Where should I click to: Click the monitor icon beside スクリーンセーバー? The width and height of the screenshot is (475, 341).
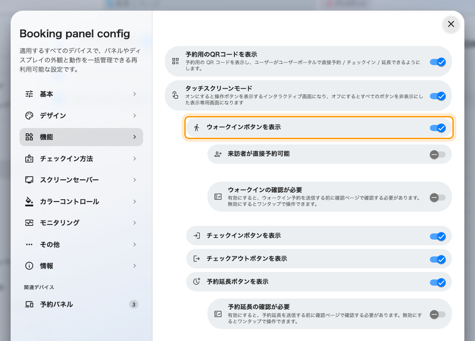pos(29,180)
